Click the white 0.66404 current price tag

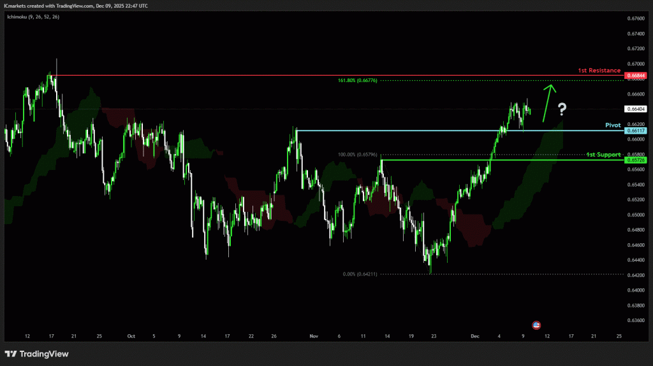[x=636, y=109]
